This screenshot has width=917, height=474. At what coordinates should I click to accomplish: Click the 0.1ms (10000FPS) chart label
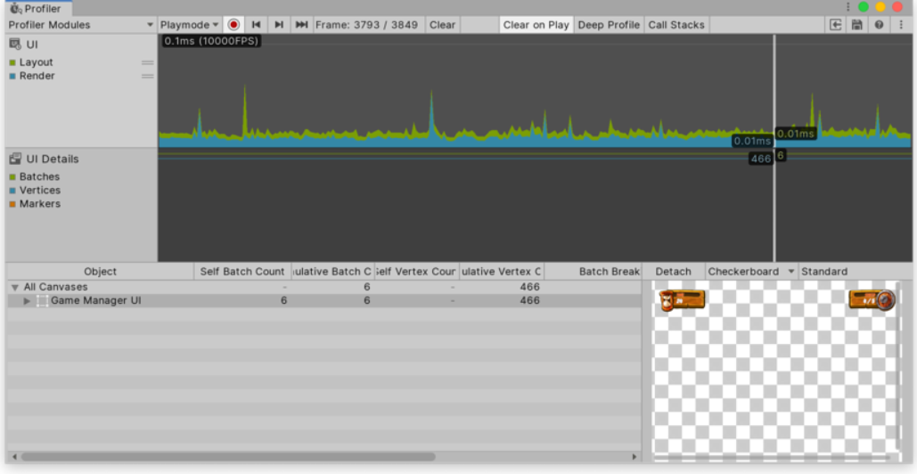click(x=211, y=41)
